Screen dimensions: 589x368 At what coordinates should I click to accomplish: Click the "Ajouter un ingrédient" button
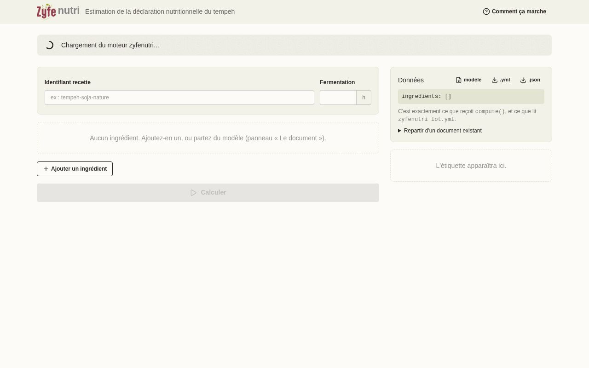click(x=75, y=169)
